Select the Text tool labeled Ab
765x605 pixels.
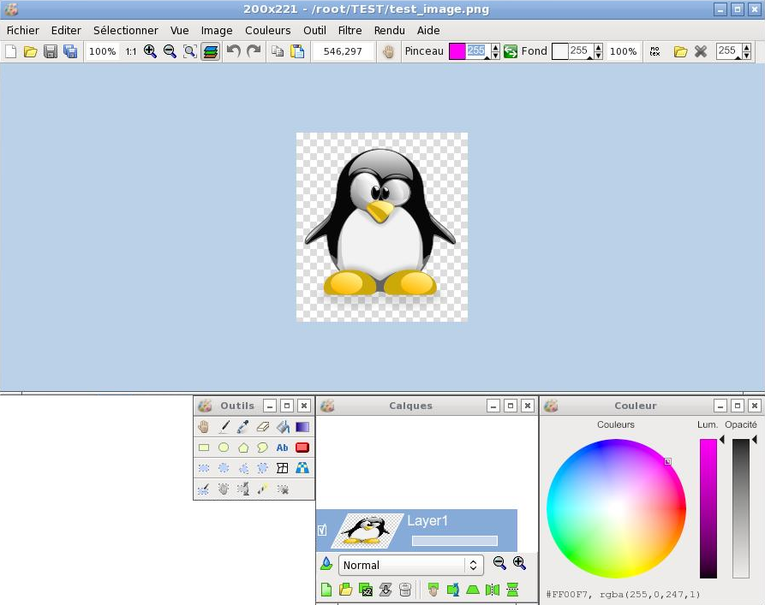coord(283,448)
